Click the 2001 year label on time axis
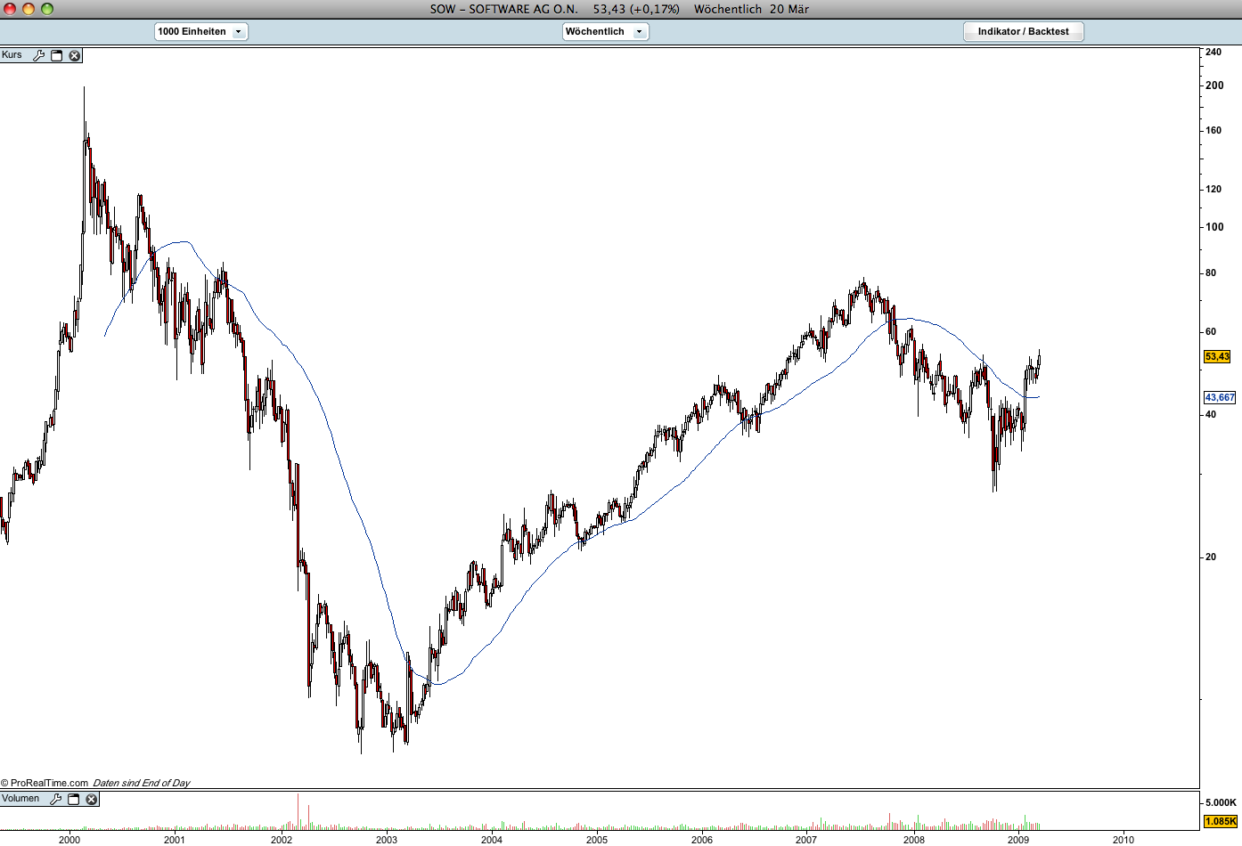 (x=175, y=839)
